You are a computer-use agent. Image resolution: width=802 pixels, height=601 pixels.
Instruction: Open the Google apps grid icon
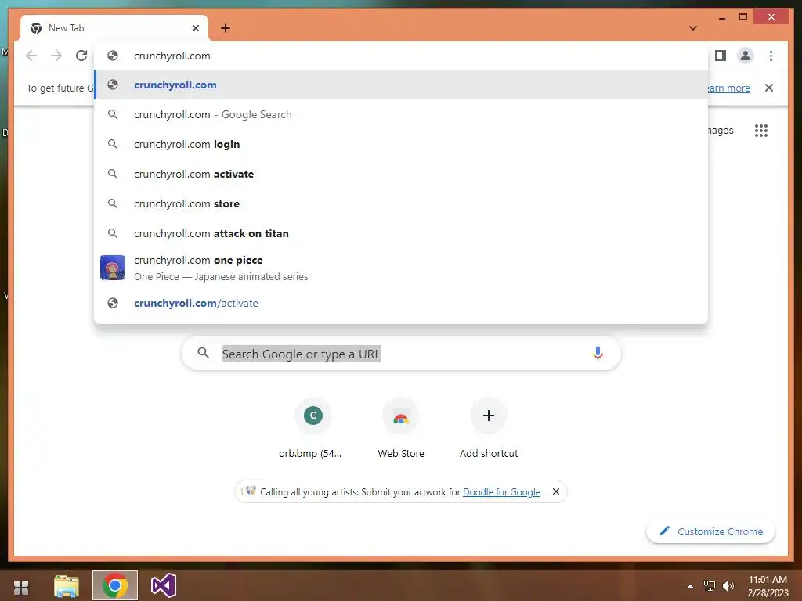(x=761, y=131)
